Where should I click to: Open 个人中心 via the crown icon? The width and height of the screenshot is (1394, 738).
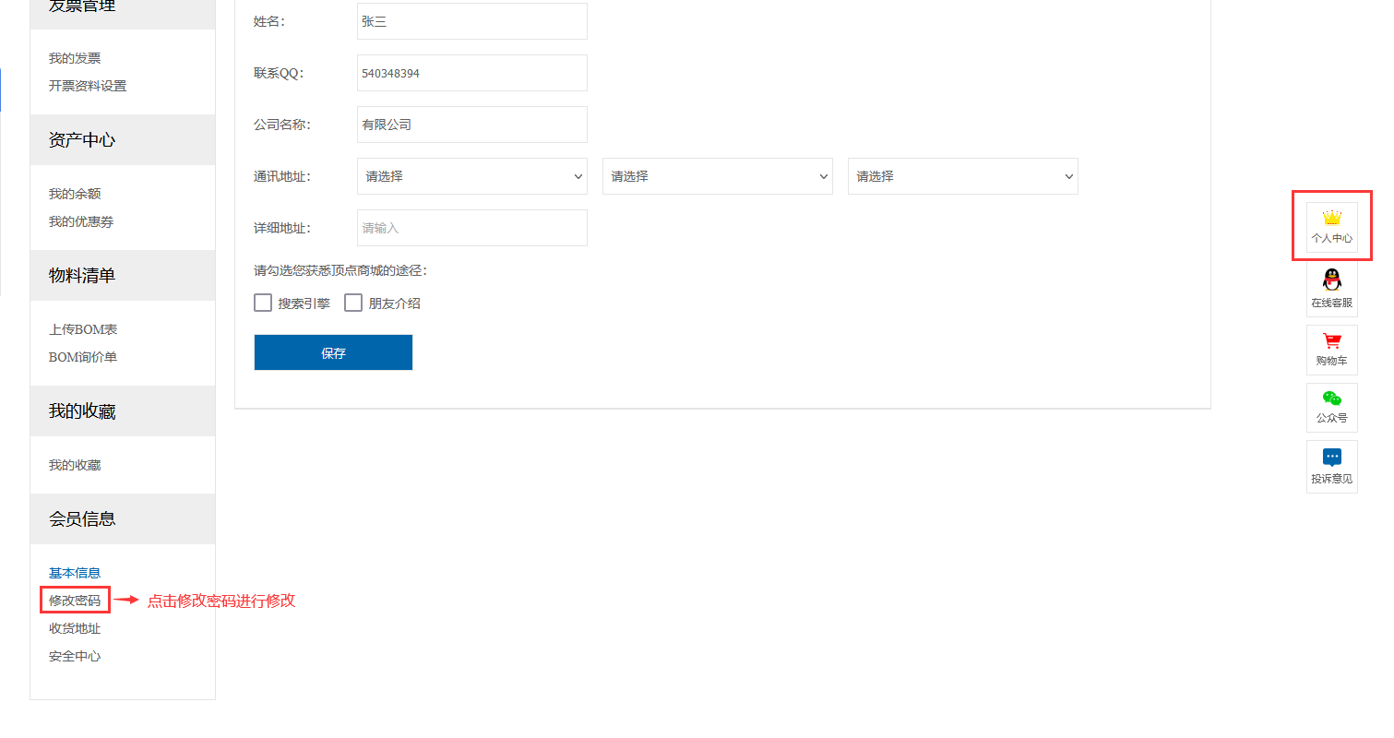(x=1331, y=226)
